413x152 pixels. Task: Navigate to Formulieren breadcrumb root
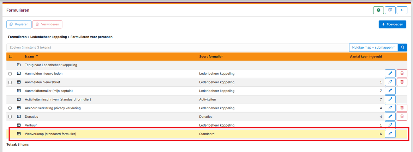17,37
